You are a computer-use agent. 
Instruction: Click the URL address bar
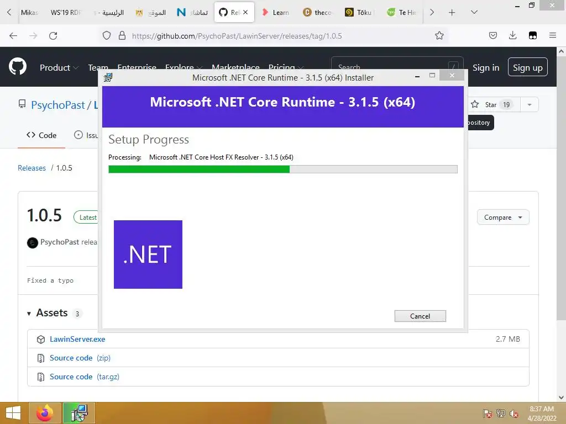click(274, 36)
